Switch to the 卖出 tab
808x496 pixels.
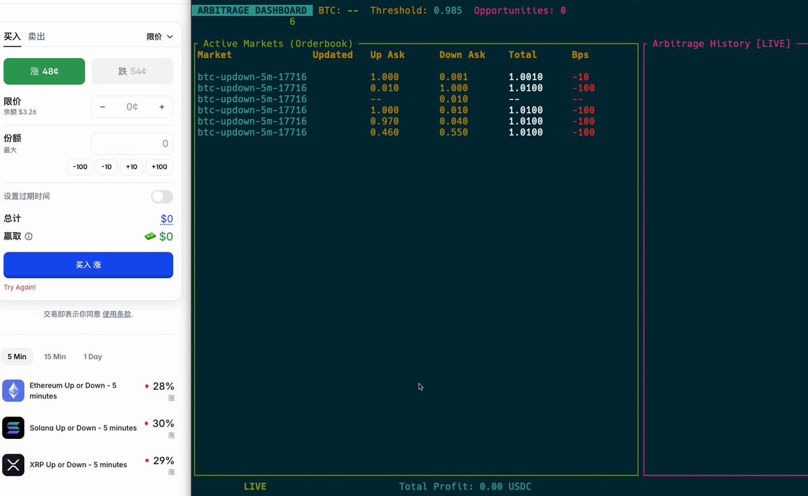point(36,36)
